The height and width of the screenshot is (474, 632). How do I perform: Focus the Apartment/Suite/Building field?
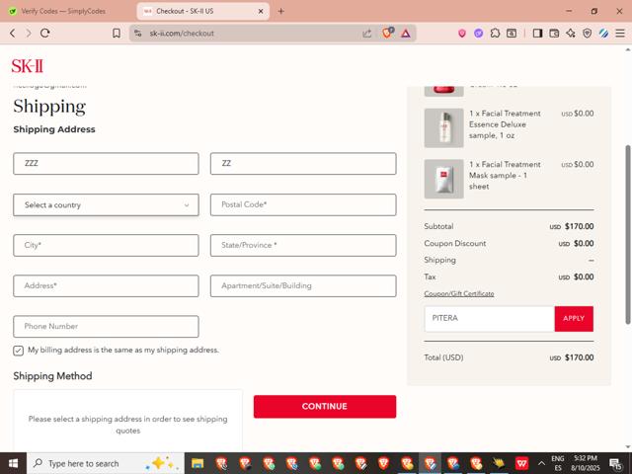tap(303, 285)
